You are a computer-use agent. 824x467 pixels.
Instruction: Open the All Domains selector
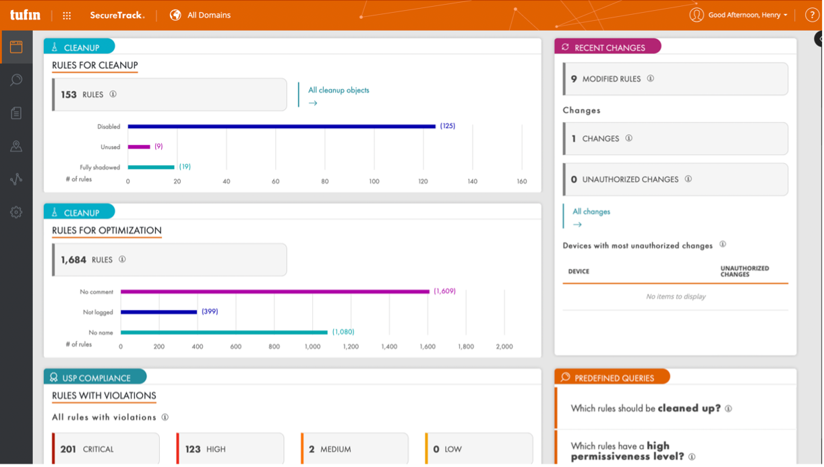click(x=200, y=15)
